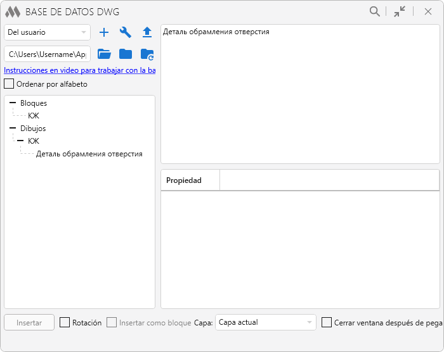Open search with the magnifier icon
Screen dimensions: 444x352
[375, 11]
